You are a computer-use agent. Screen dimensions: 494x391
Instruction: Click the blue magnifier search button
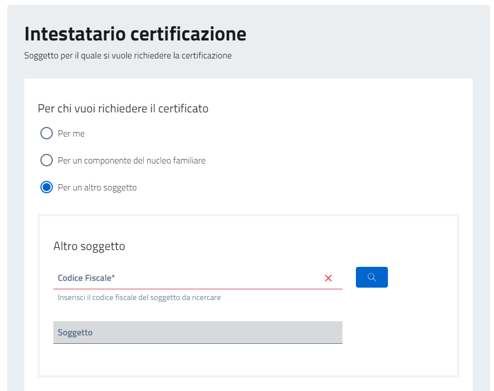(372, 277)
